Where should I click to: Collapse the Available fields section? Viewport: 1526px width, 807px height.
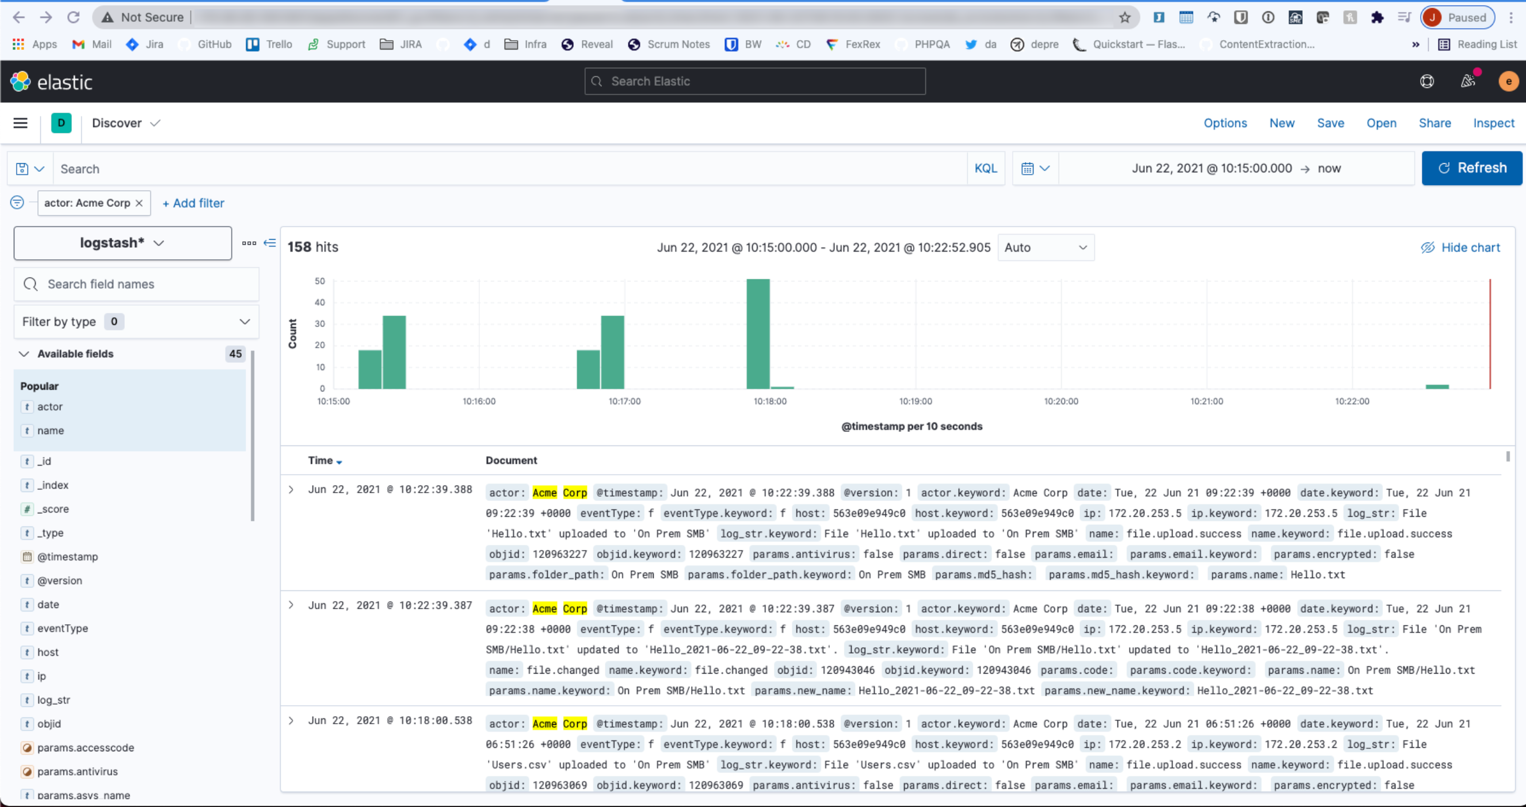24,354
